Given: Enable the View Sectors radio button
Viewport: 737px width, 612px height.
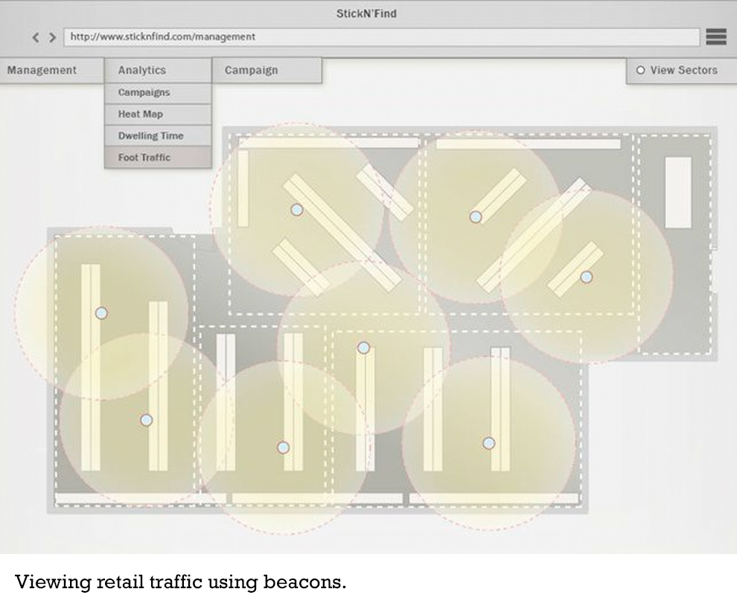Looking at the screenshot, I should pyautogui.click(x=640, y=71).
